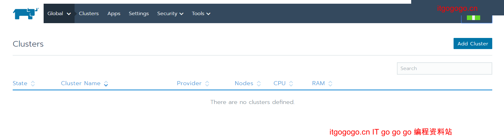Select Settings in the navigation bar
504x137 pixels.
[x=139, y=14]
